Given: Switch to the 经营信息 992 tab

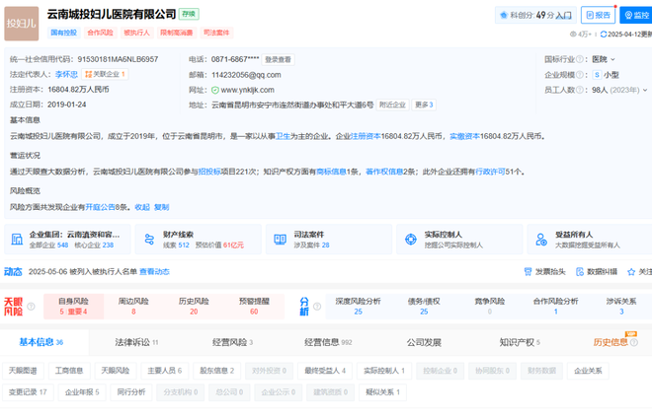Looking at the screenshot, I should 328,342.
